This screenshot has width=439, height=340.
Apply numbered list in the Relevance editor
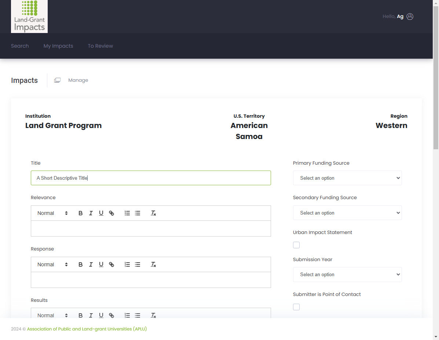(127, 213)
